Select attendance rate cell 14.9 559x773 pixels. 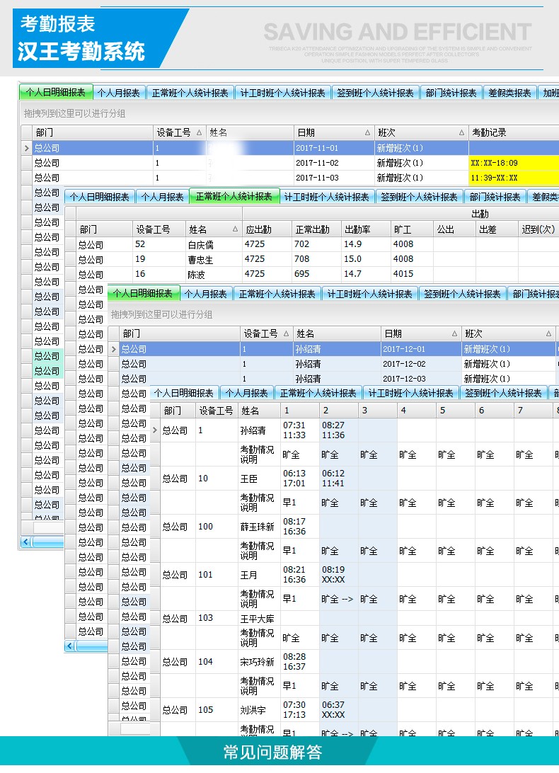point(365,244)
